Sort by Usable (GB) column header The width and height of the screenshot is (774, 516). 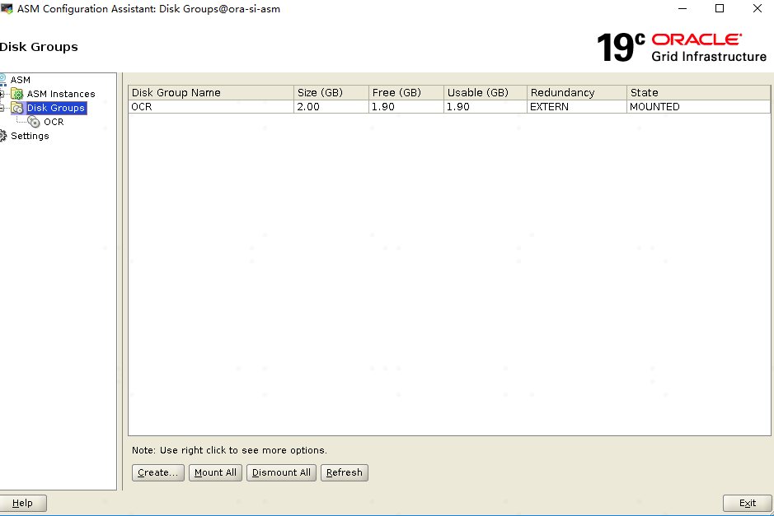(486, 93)
